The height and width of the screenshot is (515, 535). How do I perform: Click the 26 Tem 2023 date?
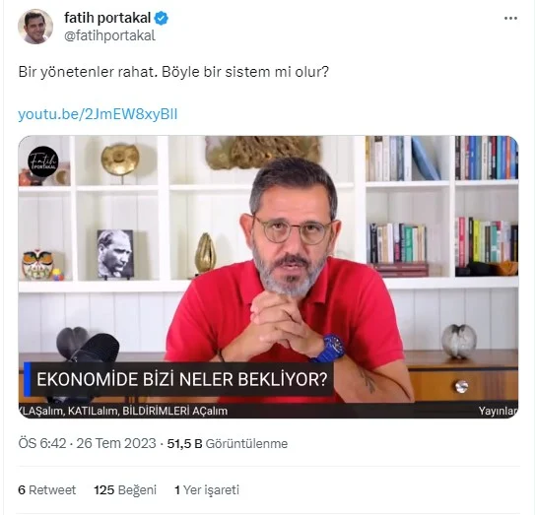116,443
